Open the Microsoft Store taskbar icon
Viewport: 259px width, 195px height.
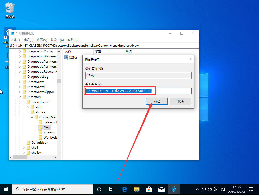(149, 189)
